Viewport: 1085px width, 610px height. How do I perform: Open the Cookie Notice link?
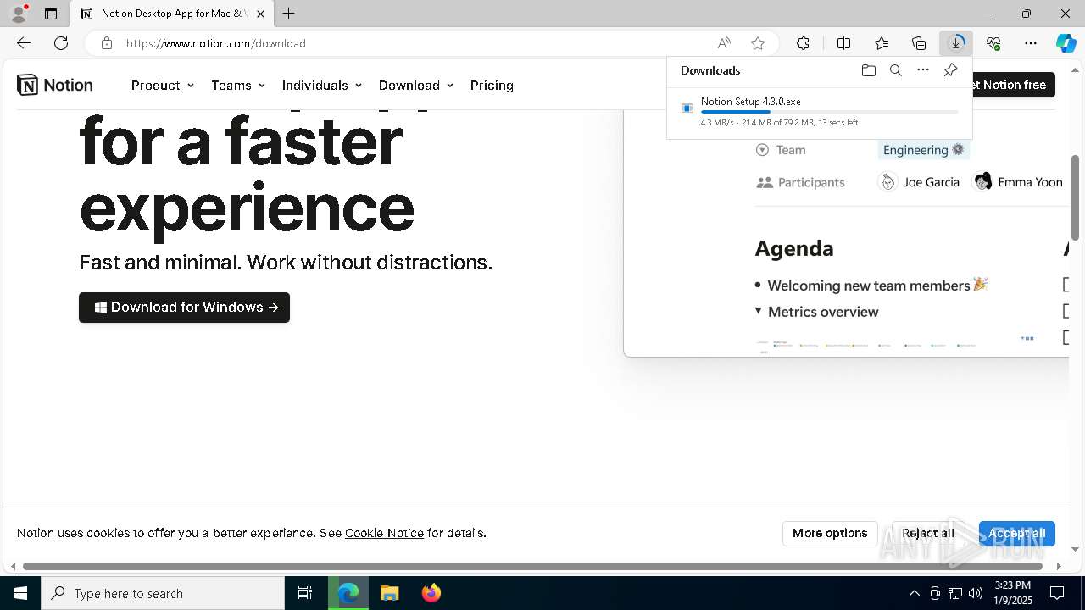click(384, 533)
